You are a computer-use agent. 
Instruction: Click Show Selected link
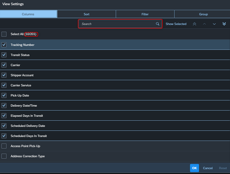[x=176, y=24]
